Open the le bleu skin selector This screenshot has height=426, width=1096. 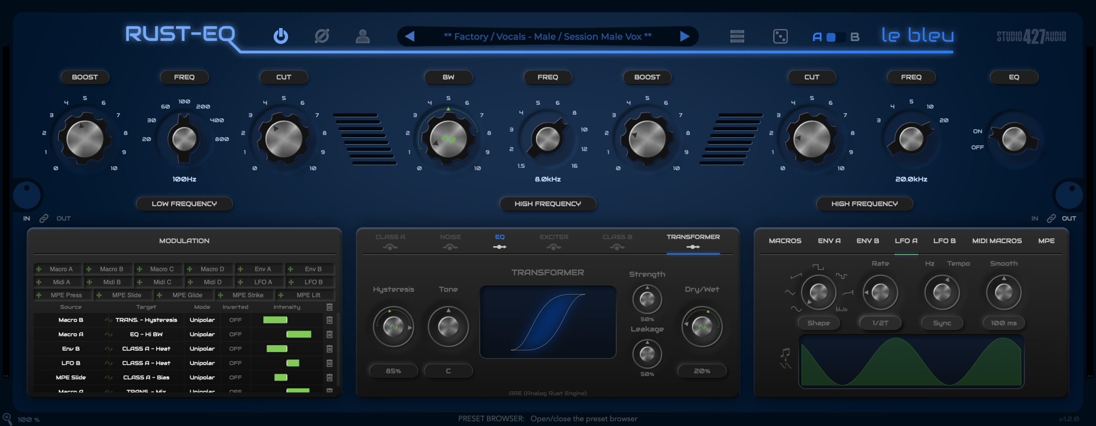point(917,35)
